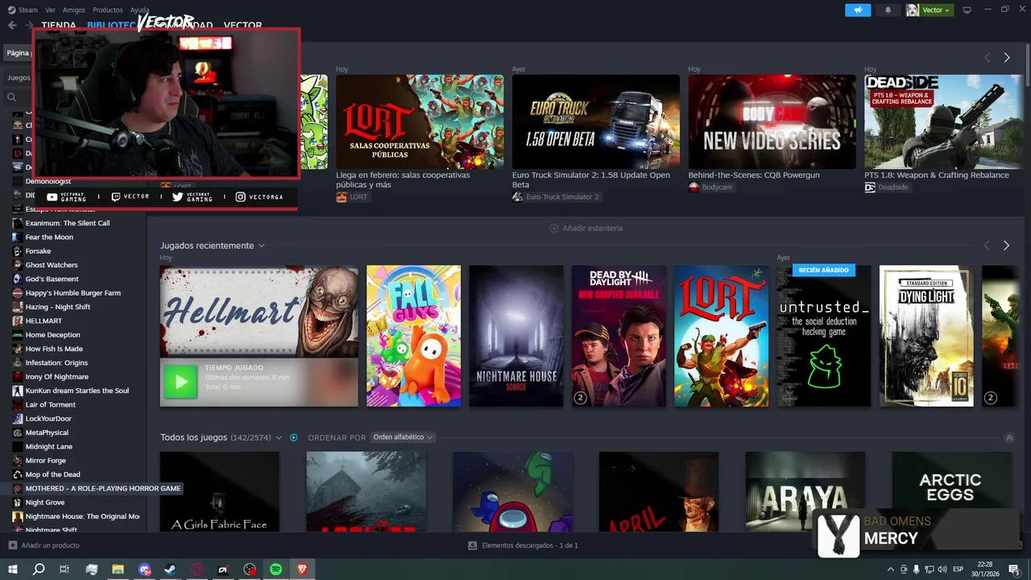Image resolution: width=1031 pixels, height=580 pixels.
Task: Go to the TIENDA tab
Action: 59,25
